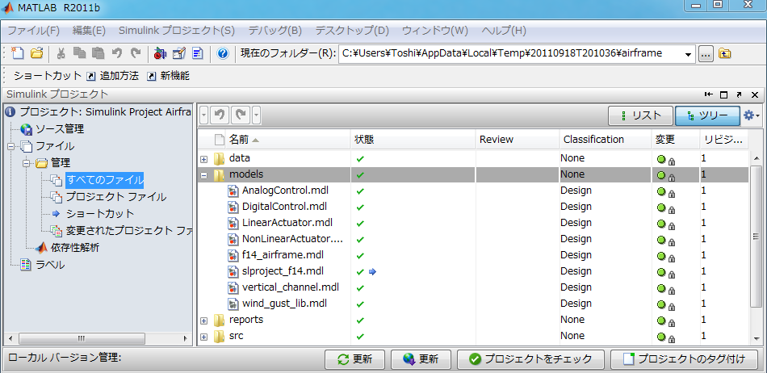Click the プロジェクトのタグ付け button
The width and height of the screenshot is (767, 373).
(x=685, y=359)
